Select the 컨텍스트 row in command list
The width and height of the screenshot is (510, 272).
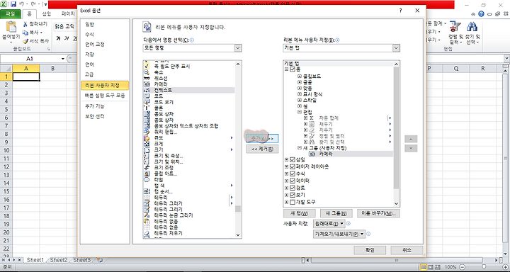[189, 90]
